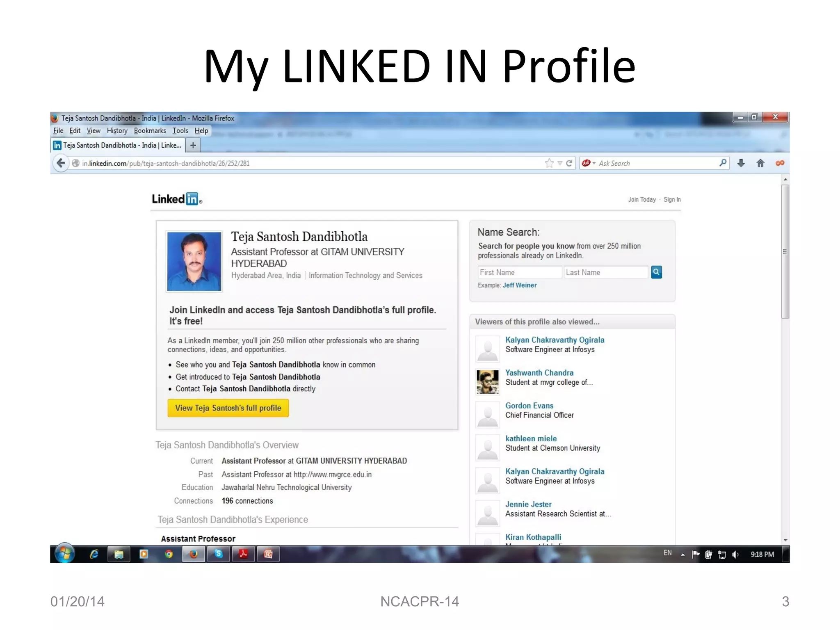This screenshot has height=630, width=840.
Task: Open Windows Explorer from the taskbar
Action: pos(119,554)
